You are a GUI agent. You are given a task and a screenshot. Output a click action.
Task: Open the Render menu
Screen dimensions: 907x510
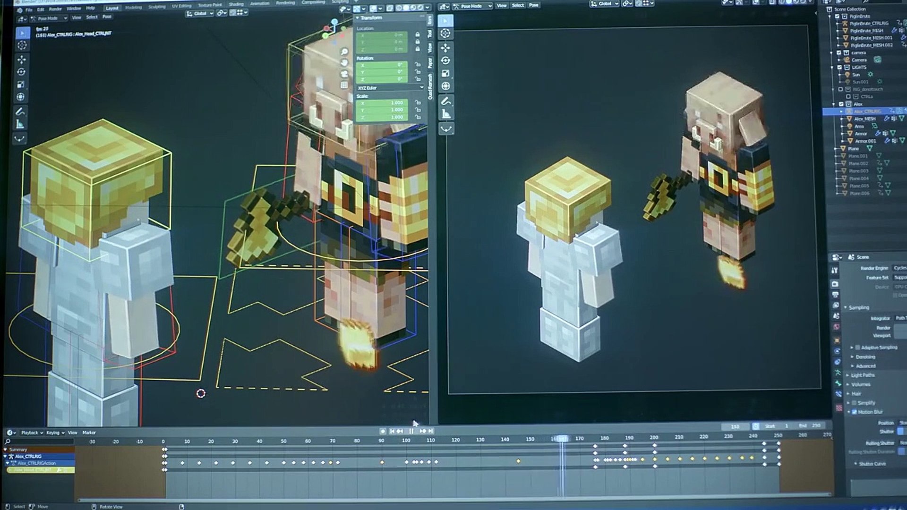coord(55,9)
